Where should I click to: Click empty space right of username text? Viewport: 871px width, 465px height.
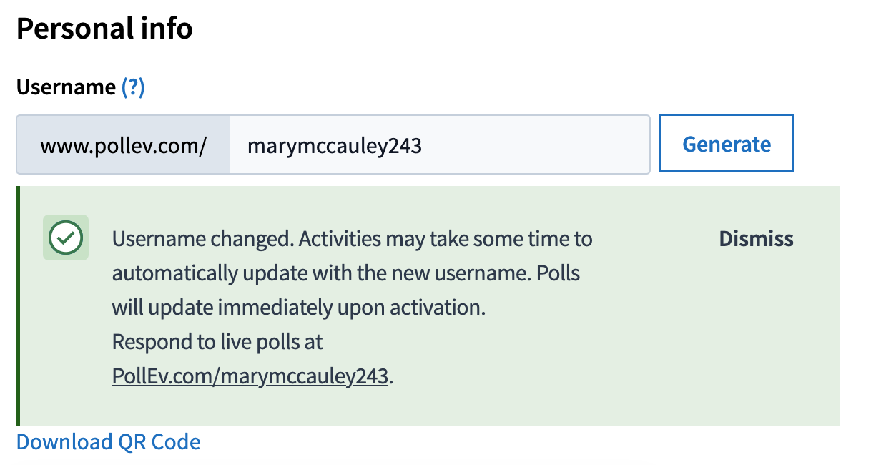point(535,145)
